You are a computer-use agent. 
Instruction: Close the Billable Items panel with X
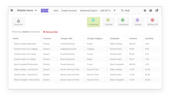click(x=12, y=10)
